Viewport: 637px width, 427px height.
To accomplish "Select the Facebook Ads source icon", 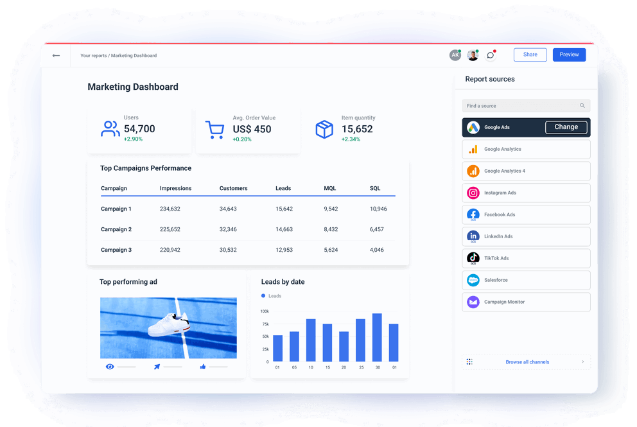I will click(473, 214).
